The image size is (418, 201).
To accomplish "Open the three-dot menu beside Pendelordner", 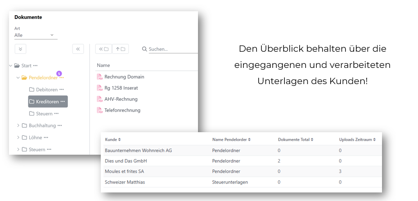I will click(x=62, y=78).
